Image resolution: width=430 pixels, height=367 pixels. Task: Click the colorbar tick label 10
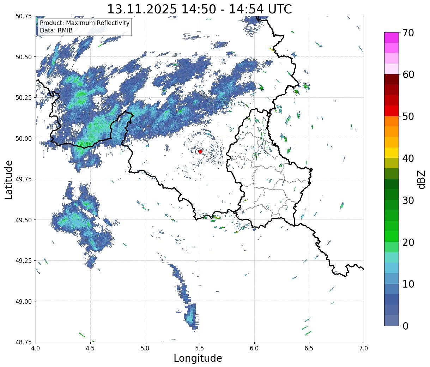[x=408, y=284]
